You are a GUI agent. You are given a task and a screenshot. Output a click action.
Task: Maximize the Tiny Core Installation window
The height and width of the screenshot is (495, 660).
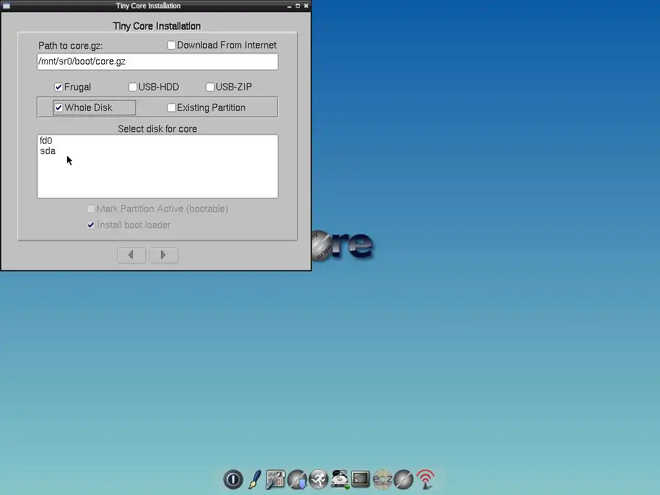pyautogui.click(x=298, y=6)
